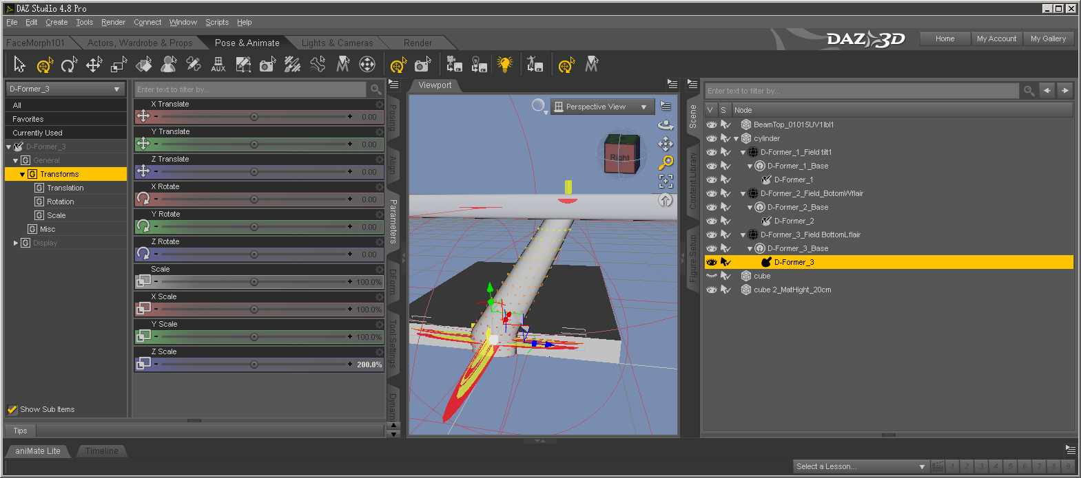Expand the Display property group

point(15,243)
